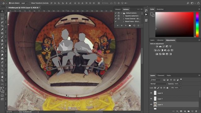Open the Share icon at top right
Image resolution: width=201 pixels, height=113 pixels.
[x=198, y=3]
